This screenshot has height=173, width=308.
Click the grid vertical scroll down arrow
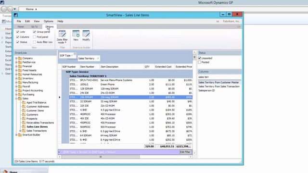tap(194, 153)
